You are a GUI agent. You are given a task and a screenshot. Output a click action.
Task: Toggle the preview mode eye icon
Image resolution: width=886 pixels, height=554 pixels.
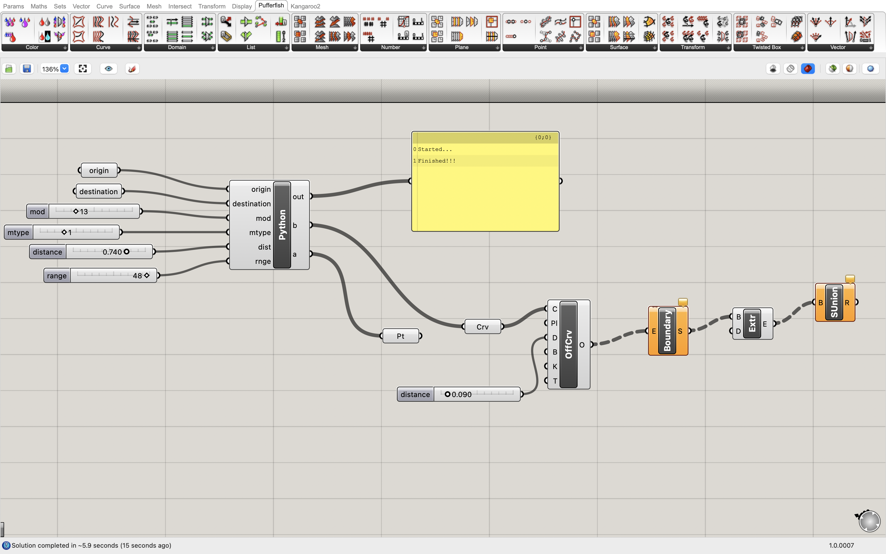tap(108, 68)
